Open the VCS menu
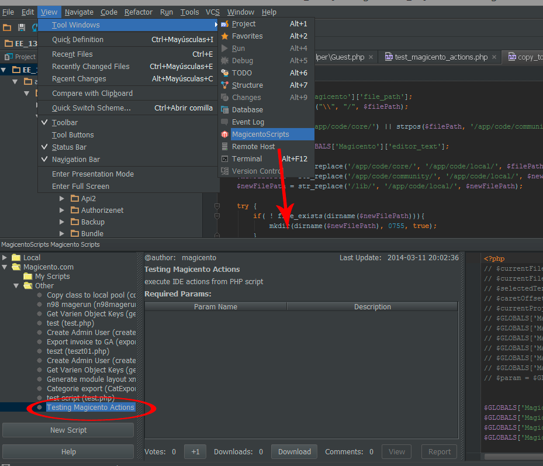 click(x=213, y=12)
